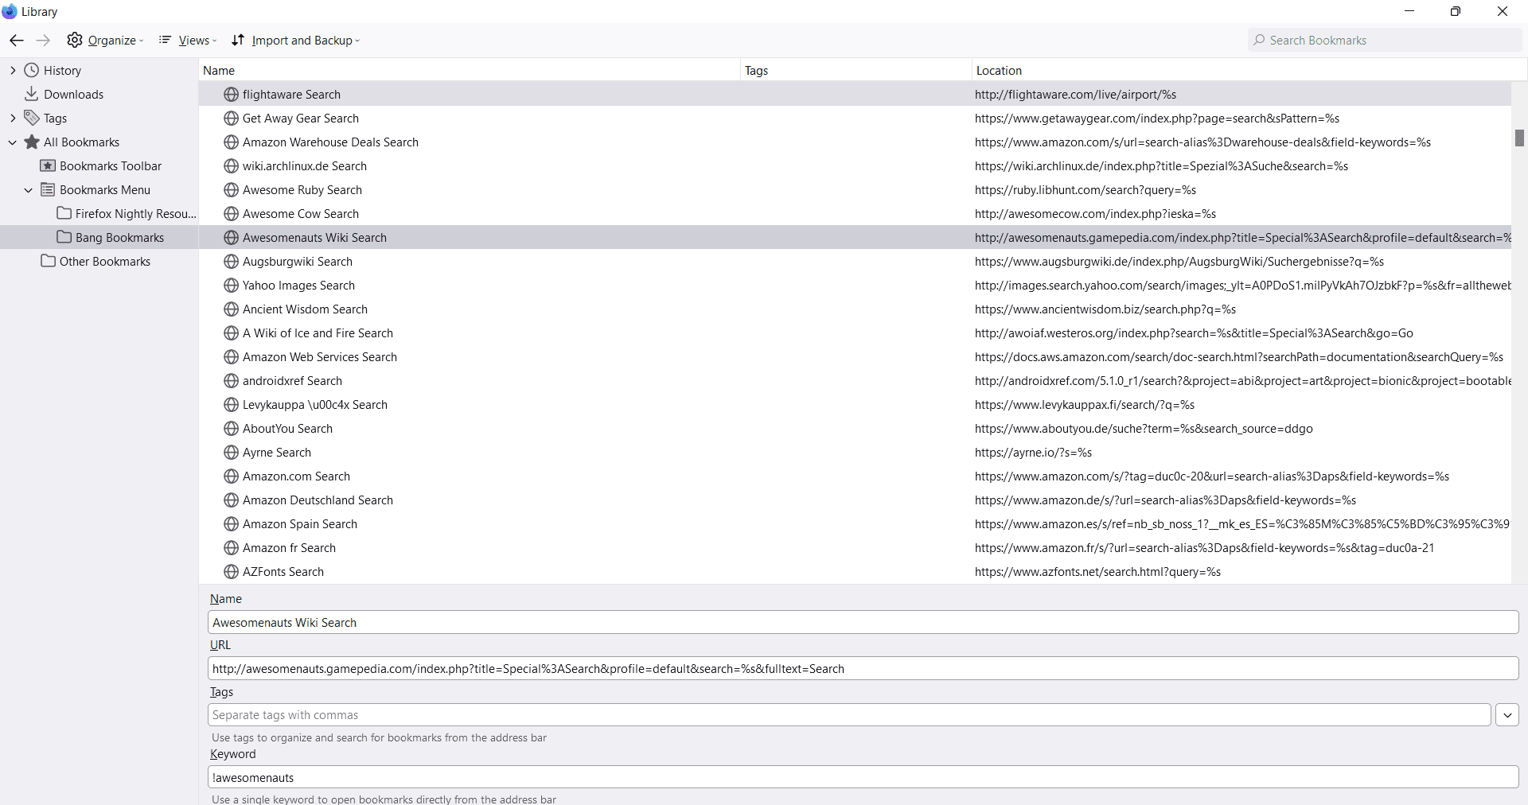Click the globe icon beside Yahoo Images Search
The height and width of the screenshot is (805, 1528).
click(231, 286)
